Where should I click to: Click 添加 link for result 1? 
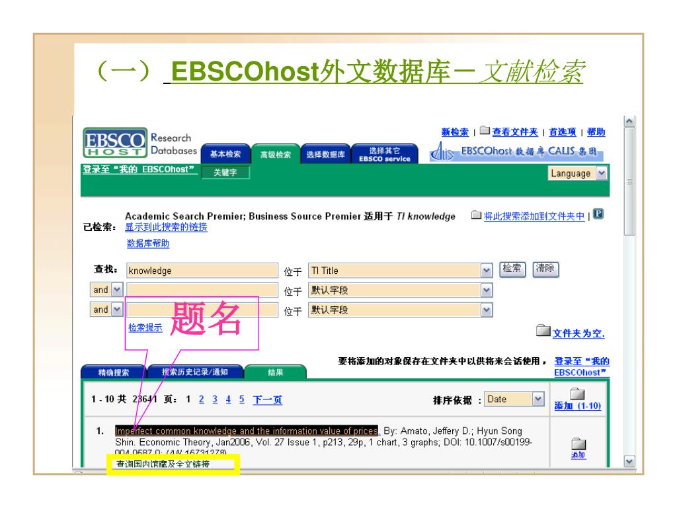click(578, 454)
